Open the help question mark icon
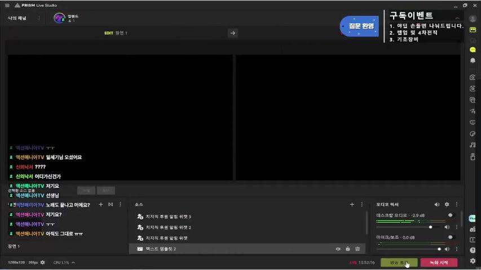 pos(473,250)
